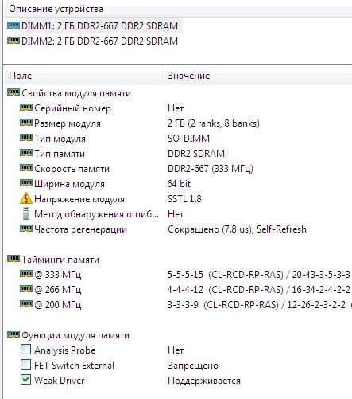Viewport: 352px width, 399px height.
Task: Click server icon at Метод обнаружения ошибок
Action: [x=26, y=213]
